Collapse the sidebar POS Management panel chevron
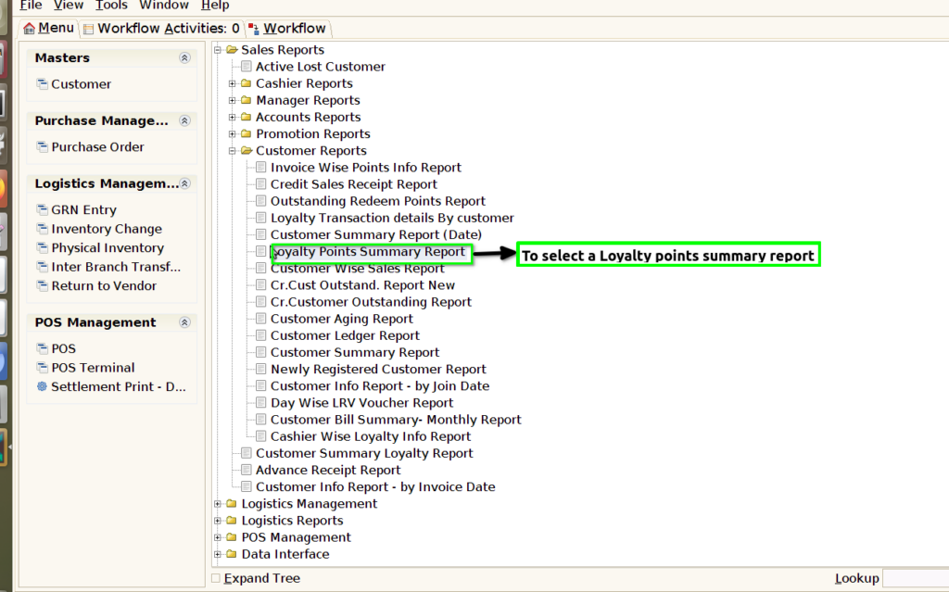Screen dimensions: 949x592 coord(185,322)
